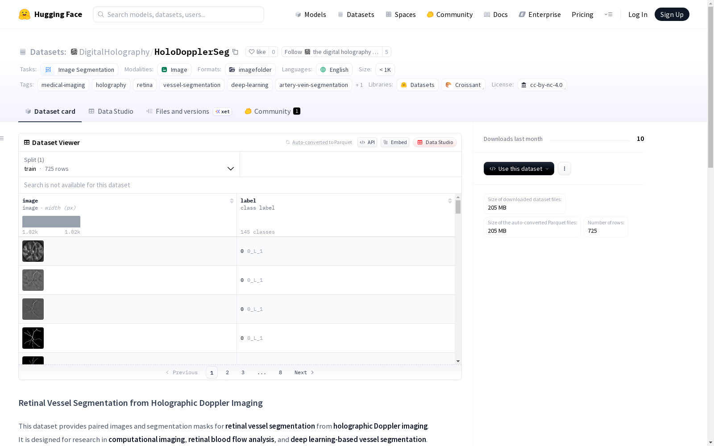Follow the digital holography organization

pyautogui.click(x=332, y=52)
